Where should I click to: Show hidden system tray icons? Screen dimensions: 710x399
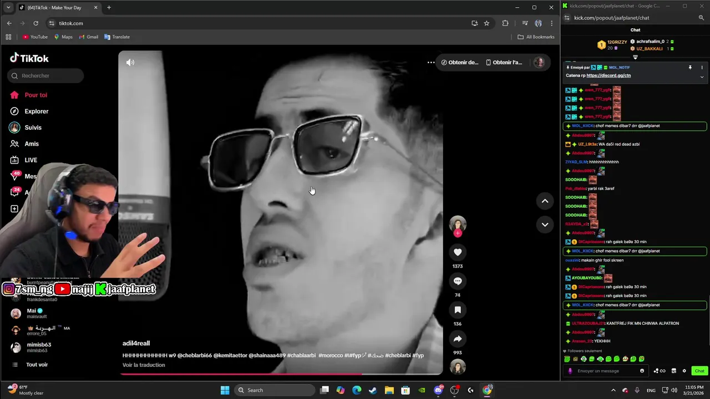click(613, 390)
